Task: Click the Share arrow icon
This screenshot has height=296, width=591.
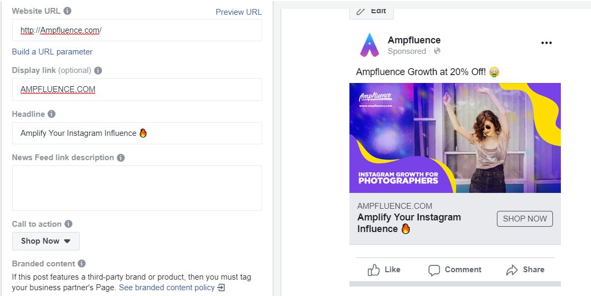Action: pyautogui.click(x=512, y=270)
